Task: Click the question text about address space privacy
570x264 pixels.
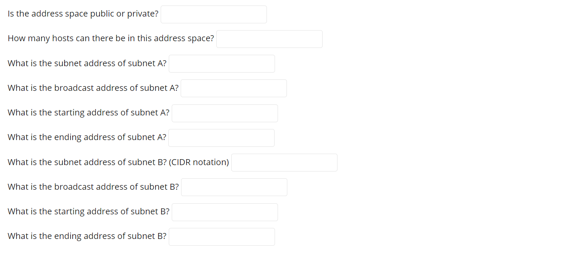Action: pyautogui.click(x=82, y=13)
